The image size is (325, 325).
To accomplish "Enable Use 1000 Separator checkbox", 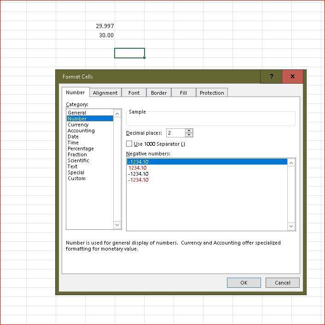I will [129, 144].
